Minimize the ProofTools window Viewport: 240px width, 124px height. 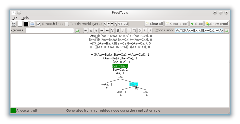point(215,13)
